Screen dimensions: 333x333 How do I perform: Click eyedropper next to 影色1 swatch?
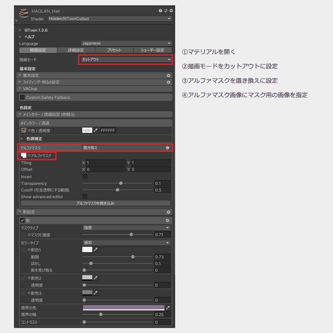[96, 249]
